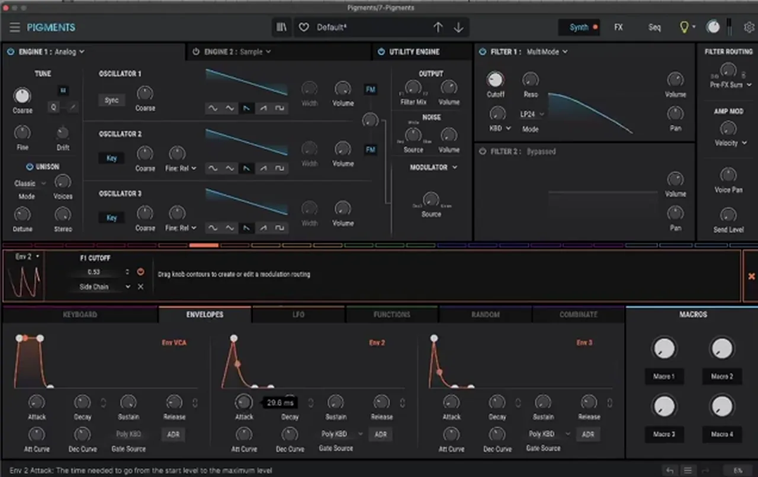Click the Q quantize tune button

click(x=54, y=107)
